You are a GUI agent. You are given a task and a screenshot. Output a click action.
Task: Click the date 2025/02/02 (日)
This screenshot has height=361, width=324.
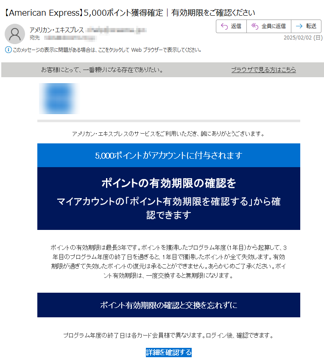tap(303, 37)
